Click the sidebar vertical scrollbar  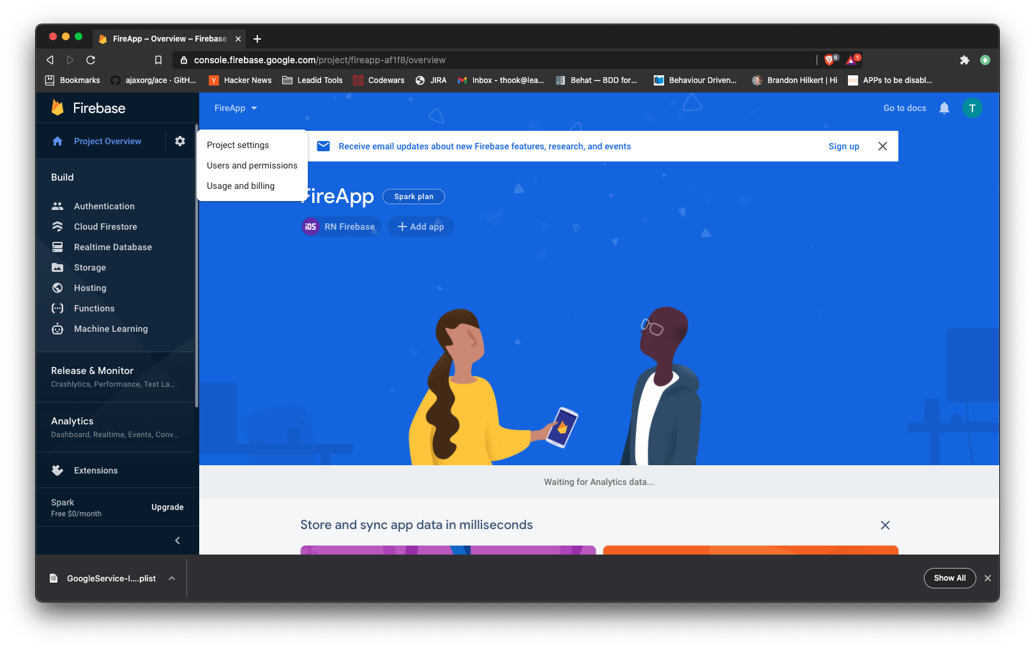pos(197,265)
